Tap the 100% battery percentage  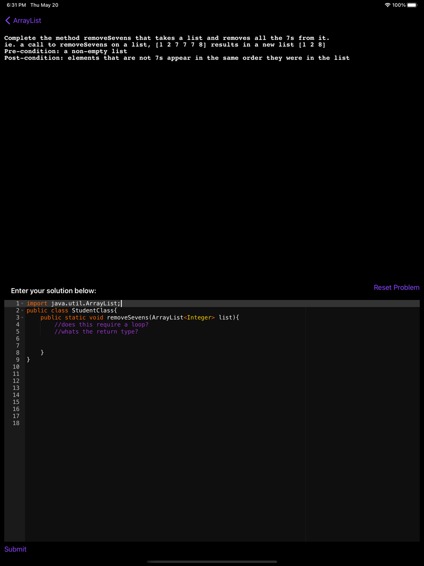[399, 5]
